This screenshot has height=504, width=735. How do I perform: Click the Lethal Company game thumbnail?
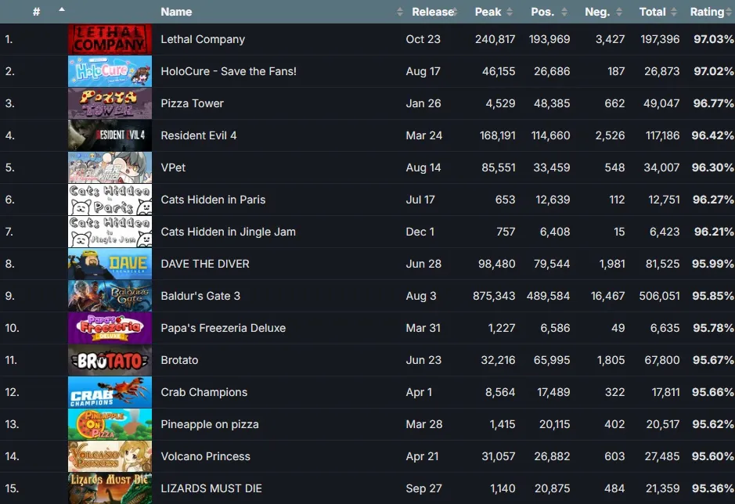[x=110, y=39]
